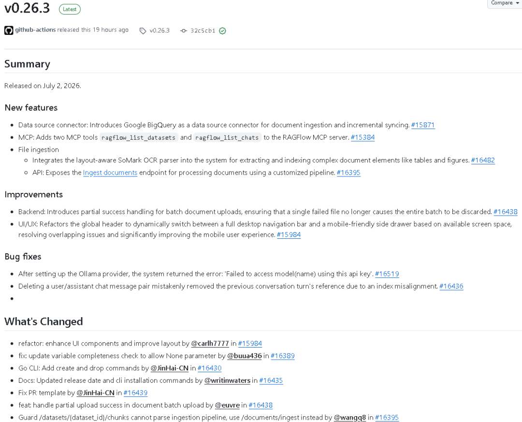Open the github-actions author link
This screenshot has height=422, width=522.
click(35, 29)
